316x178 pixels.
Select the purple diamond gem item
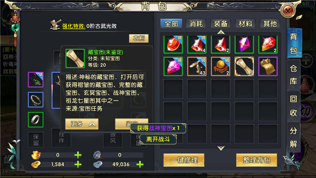tap(244, 44)
